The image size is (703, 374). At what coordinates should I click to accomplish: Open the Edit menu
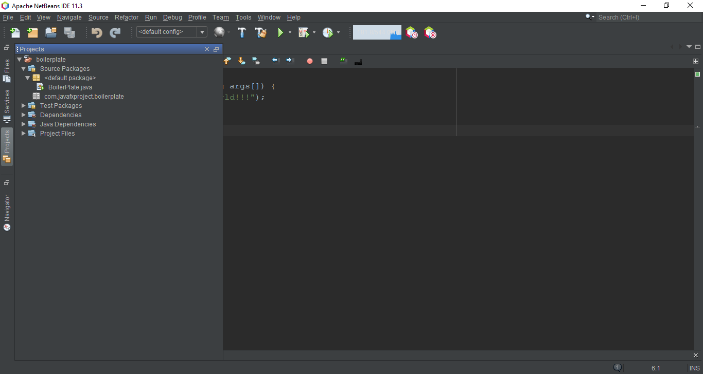pos(26,17)
